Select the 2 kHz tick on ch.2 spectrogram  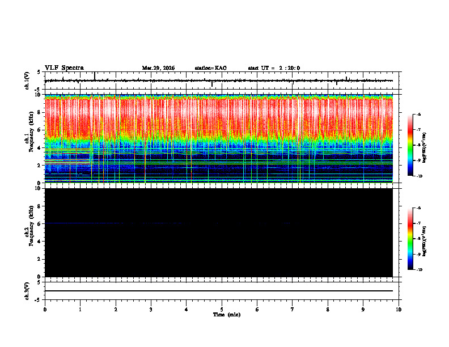click(x=40, y=259)
